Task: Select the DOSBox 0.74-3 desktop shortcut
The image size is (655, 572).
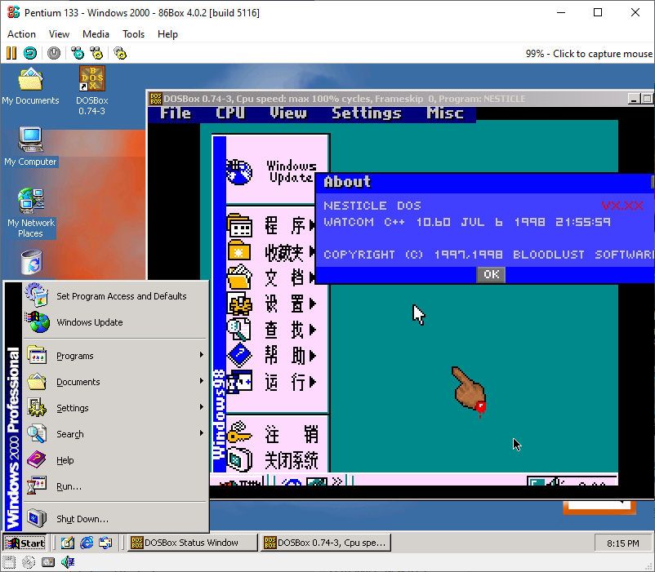Action: point(92,91)
